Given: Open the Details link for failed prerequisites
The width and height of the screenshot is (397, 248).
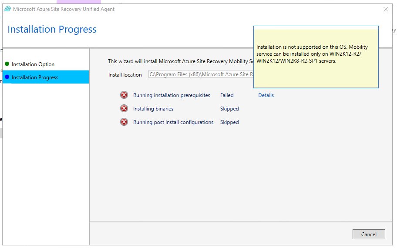Looking at the screenshot, I should pyautogui.click(x=266, y=95).
